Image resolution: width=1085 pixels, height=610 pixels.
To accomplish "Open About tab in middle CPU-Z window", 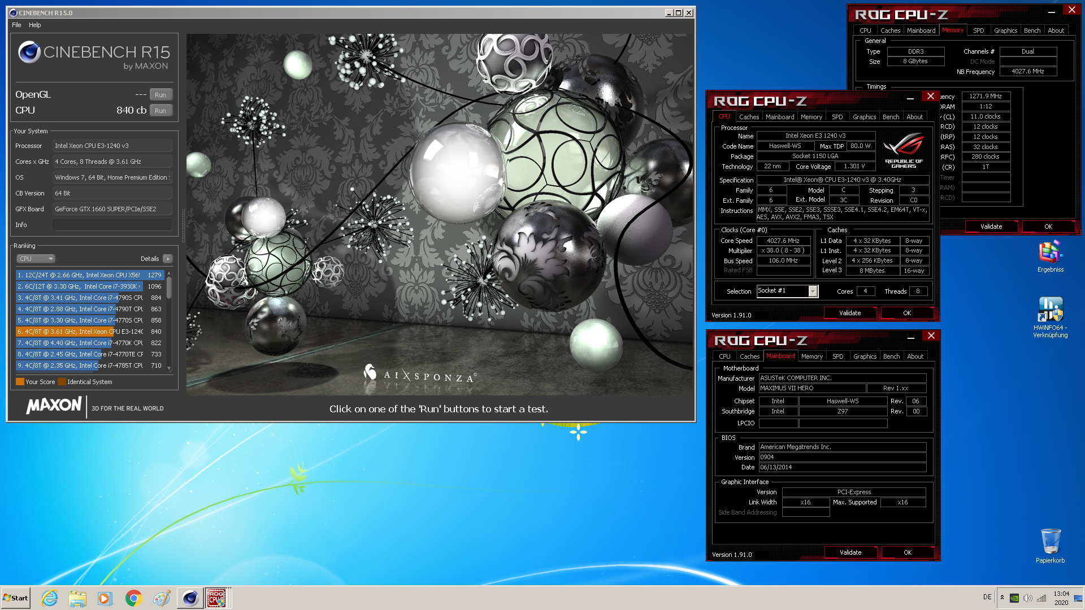I will [915, 117].
